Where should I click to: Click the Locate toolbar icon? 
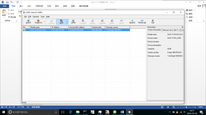click(51, 22)
